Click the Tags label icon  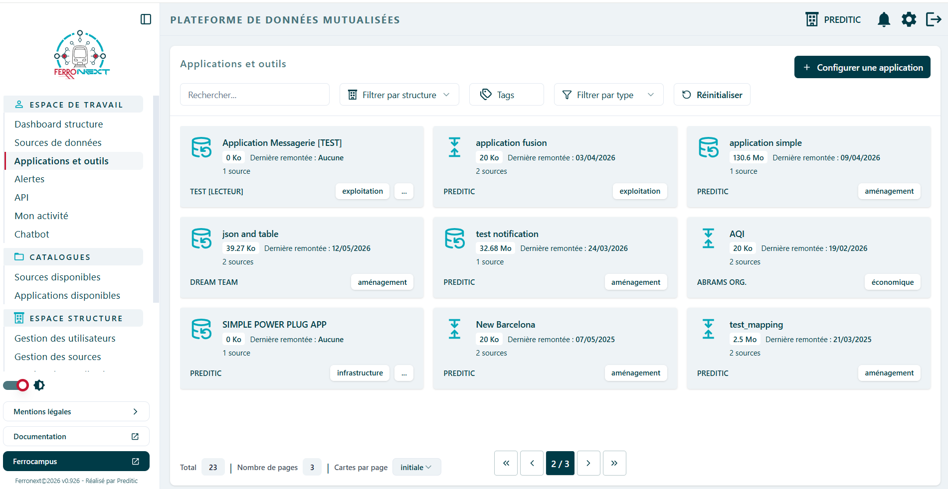pyautogui.click(x=486, y=95)
